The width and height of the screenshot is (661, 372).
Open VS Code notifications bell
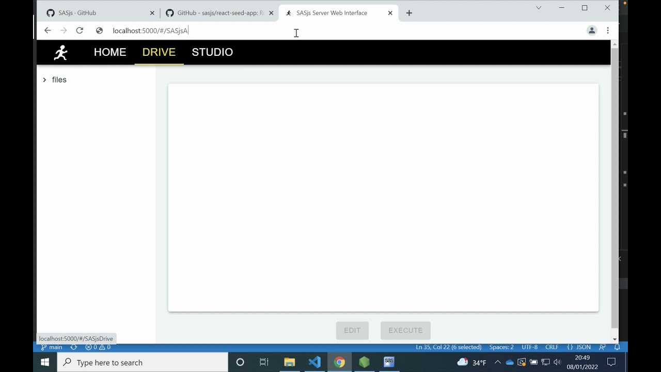point(617,347)
